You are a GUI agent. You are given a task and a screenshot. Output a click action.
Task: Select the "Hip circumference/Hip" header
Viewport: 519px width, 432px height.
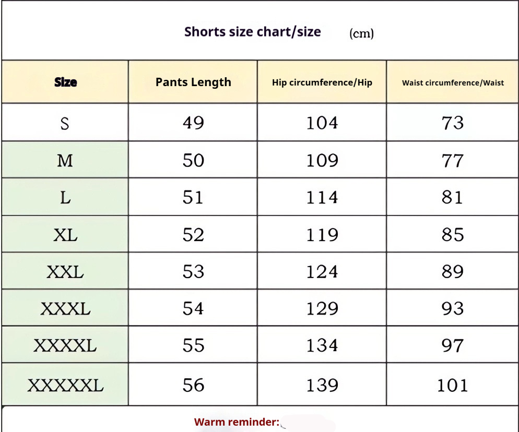(x=322, y=82)
